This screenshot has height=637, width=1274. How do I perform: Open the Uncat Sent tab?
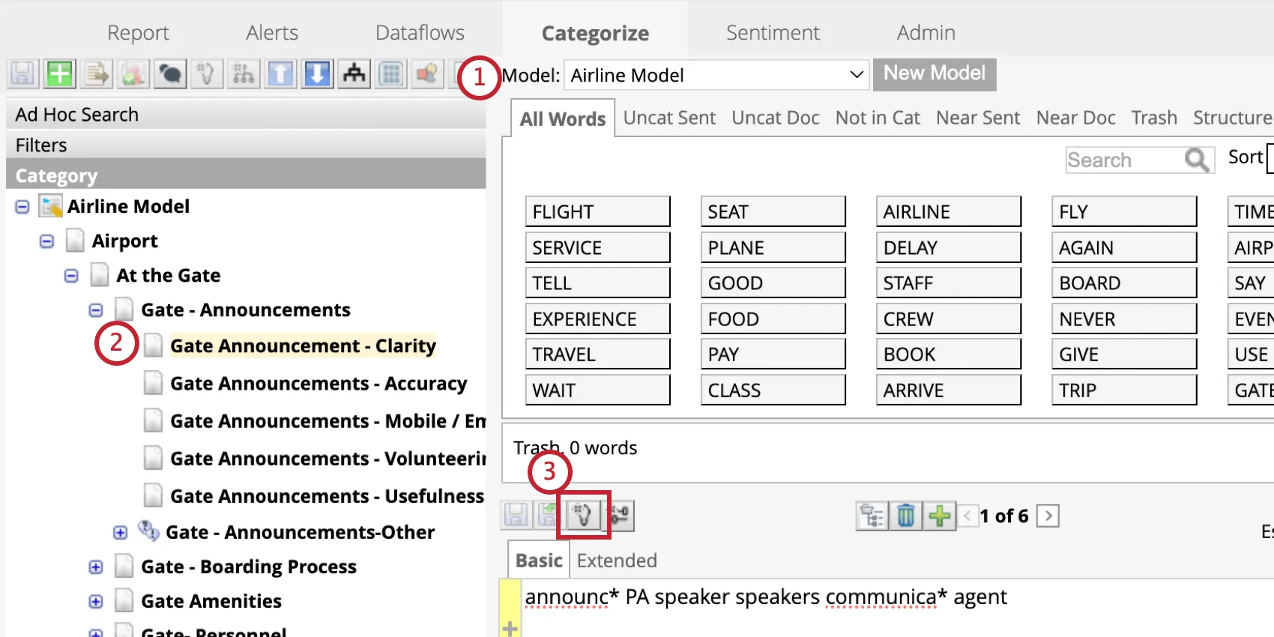coord(669,118)
